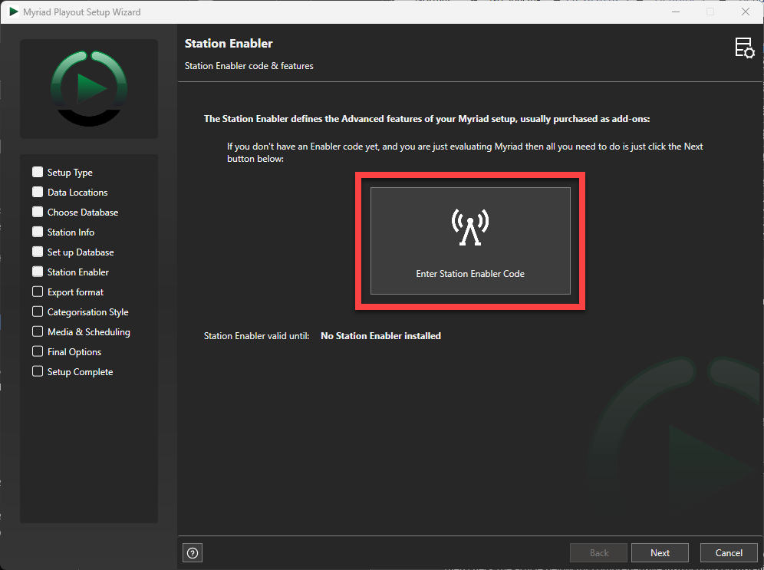The width and height of the screenshot is (764, 570).
Task: Toggle the Setup Type checkbox
Action: pyautogui.click(x=38, y=172)
